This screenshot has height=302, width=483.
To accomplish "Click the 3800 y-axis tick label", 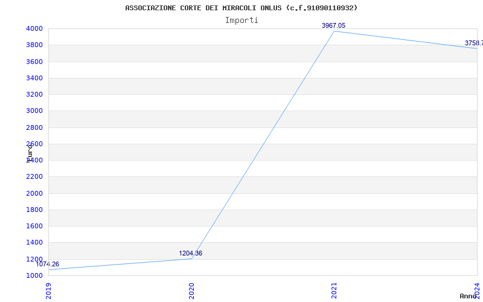I will [x=34, y=45].
